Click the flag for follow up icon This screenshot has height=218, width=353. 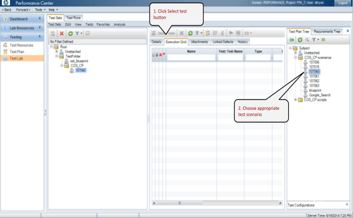tap(231, 33)
